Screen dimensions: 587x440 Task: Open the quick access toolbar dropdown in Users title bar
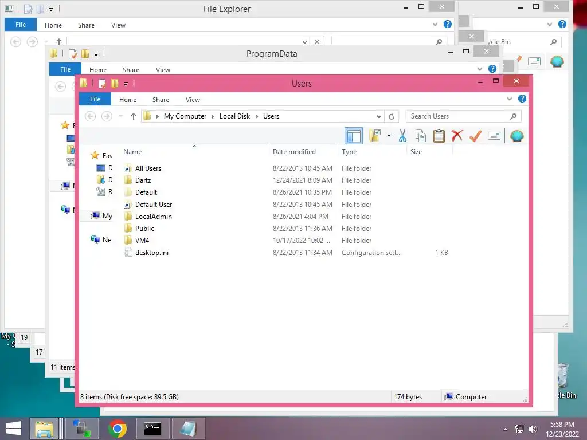(x=126, y=84)
